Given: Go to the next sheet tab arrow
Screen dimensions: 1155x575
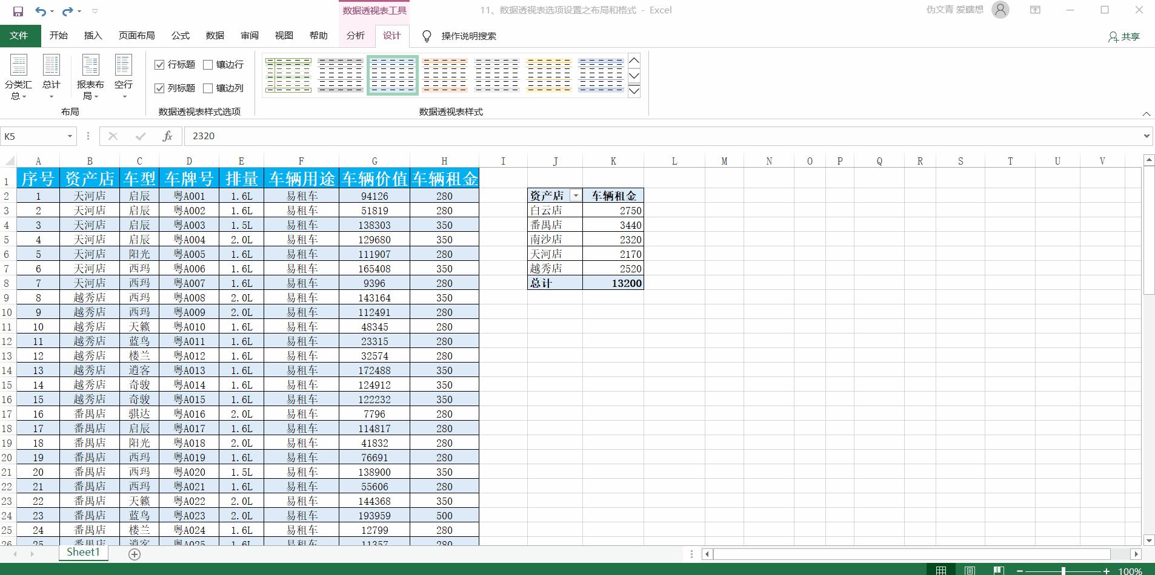Looking at the screenshot, I should pos(32,554).
